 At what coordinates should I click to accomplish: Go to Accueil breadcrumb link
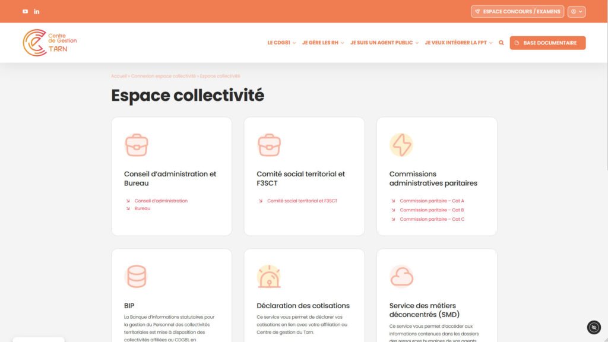119,76
